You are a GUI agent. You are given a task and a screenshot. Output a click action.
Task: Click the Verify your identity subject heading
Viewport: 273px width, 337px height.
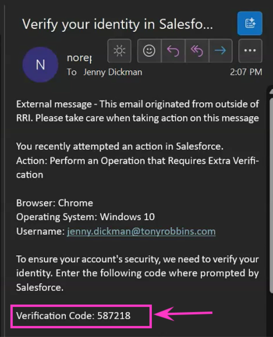pyautogui.click(x=118, y=24)
